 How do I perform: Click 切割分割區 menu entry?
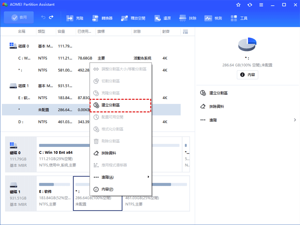[121, 81]
